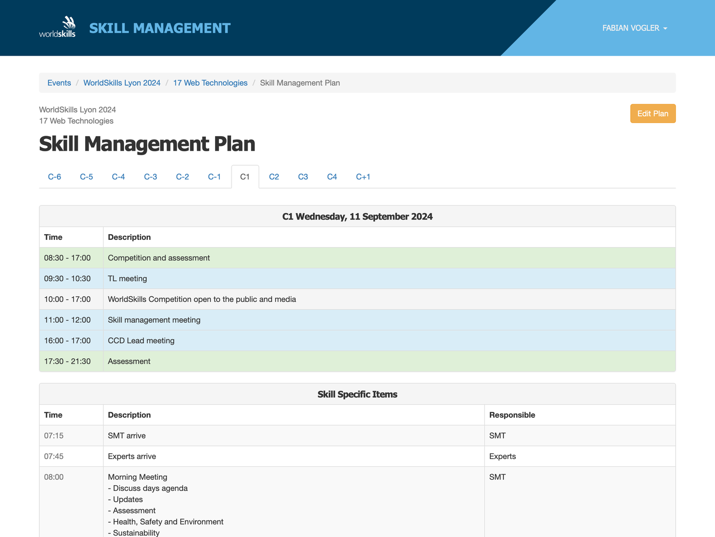Click the 'C1 Wednesday, 11 September 2024' heading

357,217
